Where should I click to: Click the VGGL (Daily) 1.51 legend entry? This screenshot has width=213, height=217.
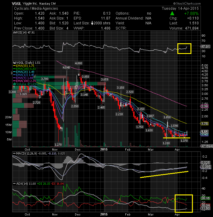pos(28,63)
